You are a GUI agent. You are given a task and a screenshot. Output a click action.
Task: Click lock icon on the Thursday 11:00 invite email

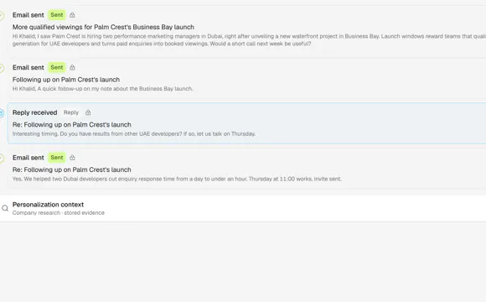[72, 158]
